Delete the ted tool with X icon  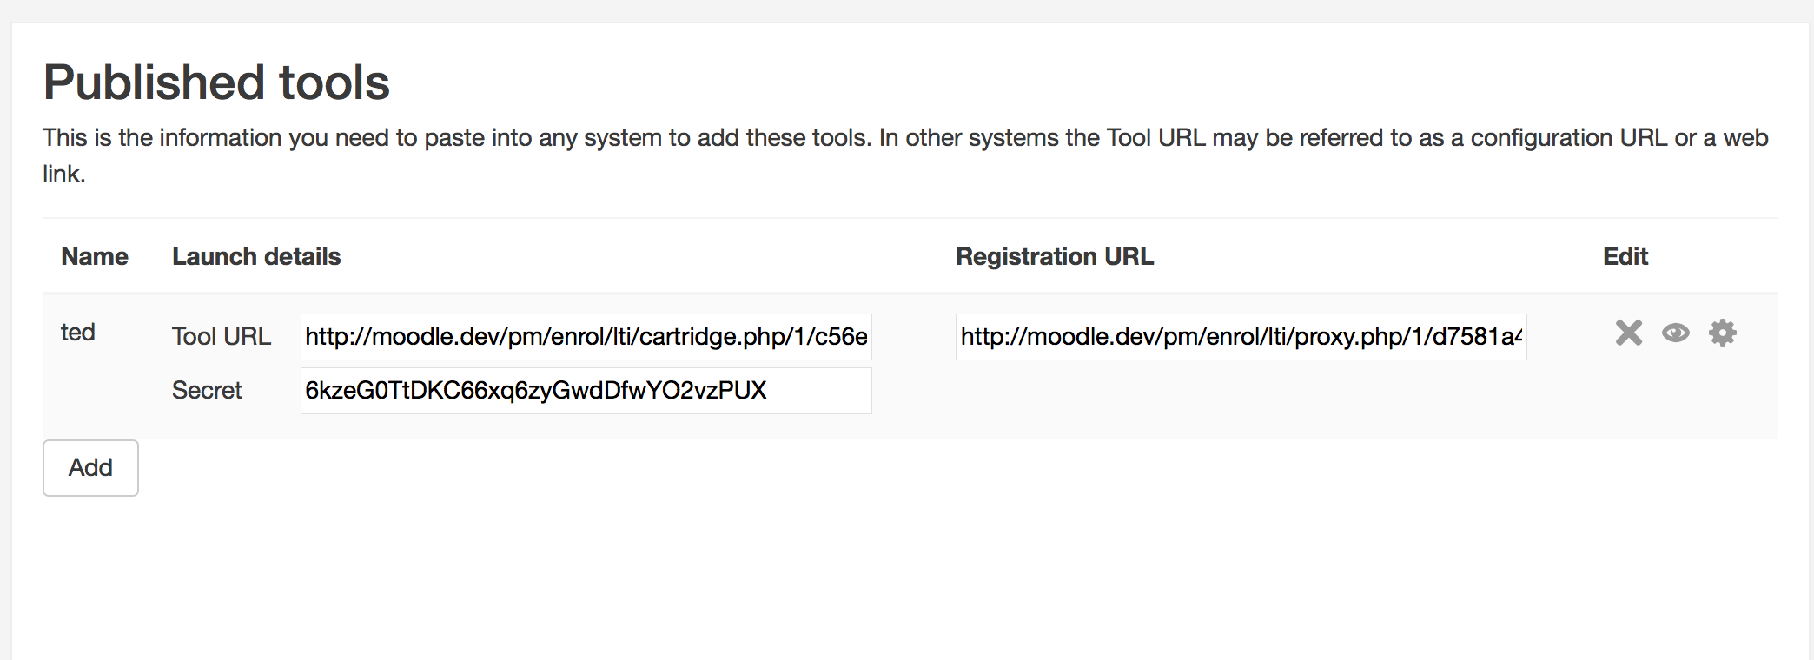1629,333
